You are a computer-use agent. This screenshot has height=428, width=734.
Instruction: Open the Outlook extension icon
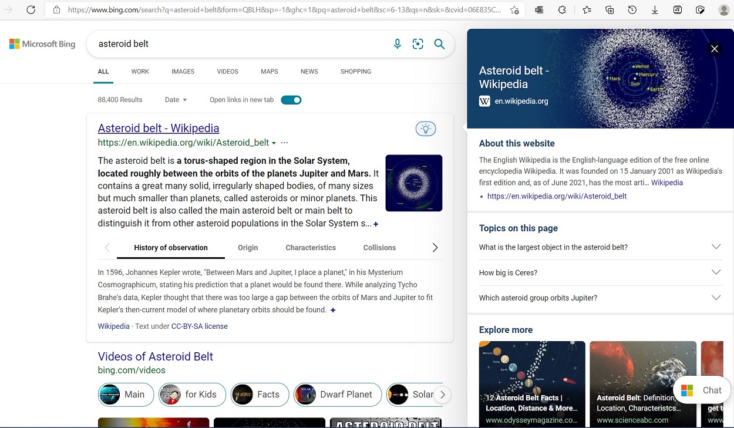pyautogui.click(x=539, y=10)
